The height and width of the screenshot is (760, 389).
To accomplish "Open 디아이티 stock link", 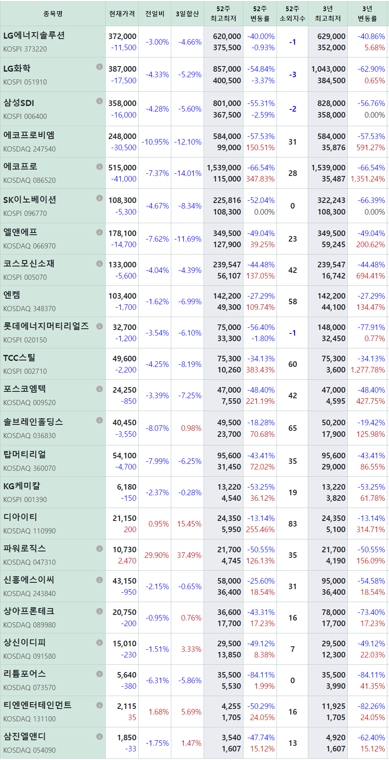I will (x=20, y=517).
